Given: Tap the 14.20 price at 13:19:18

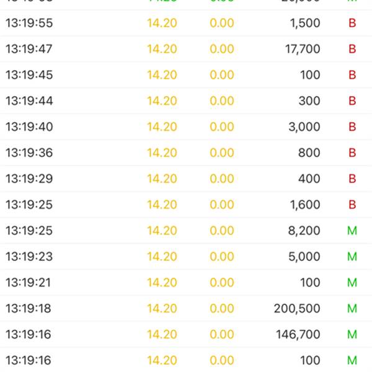Looking at the screenshot, I should tap(162, 309).
